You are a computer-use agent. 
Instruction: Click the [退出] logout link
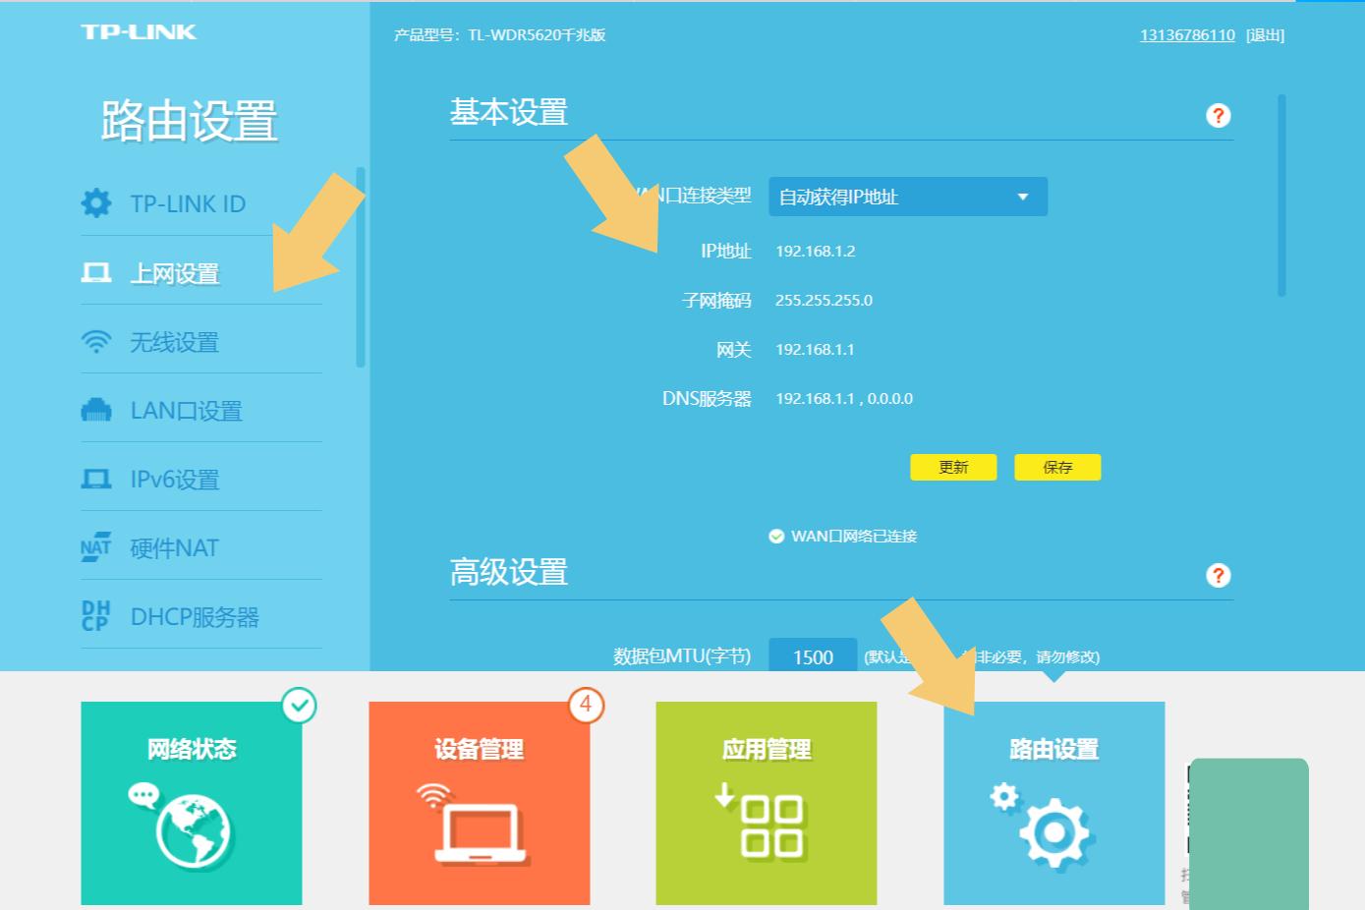coord(1265,35)
